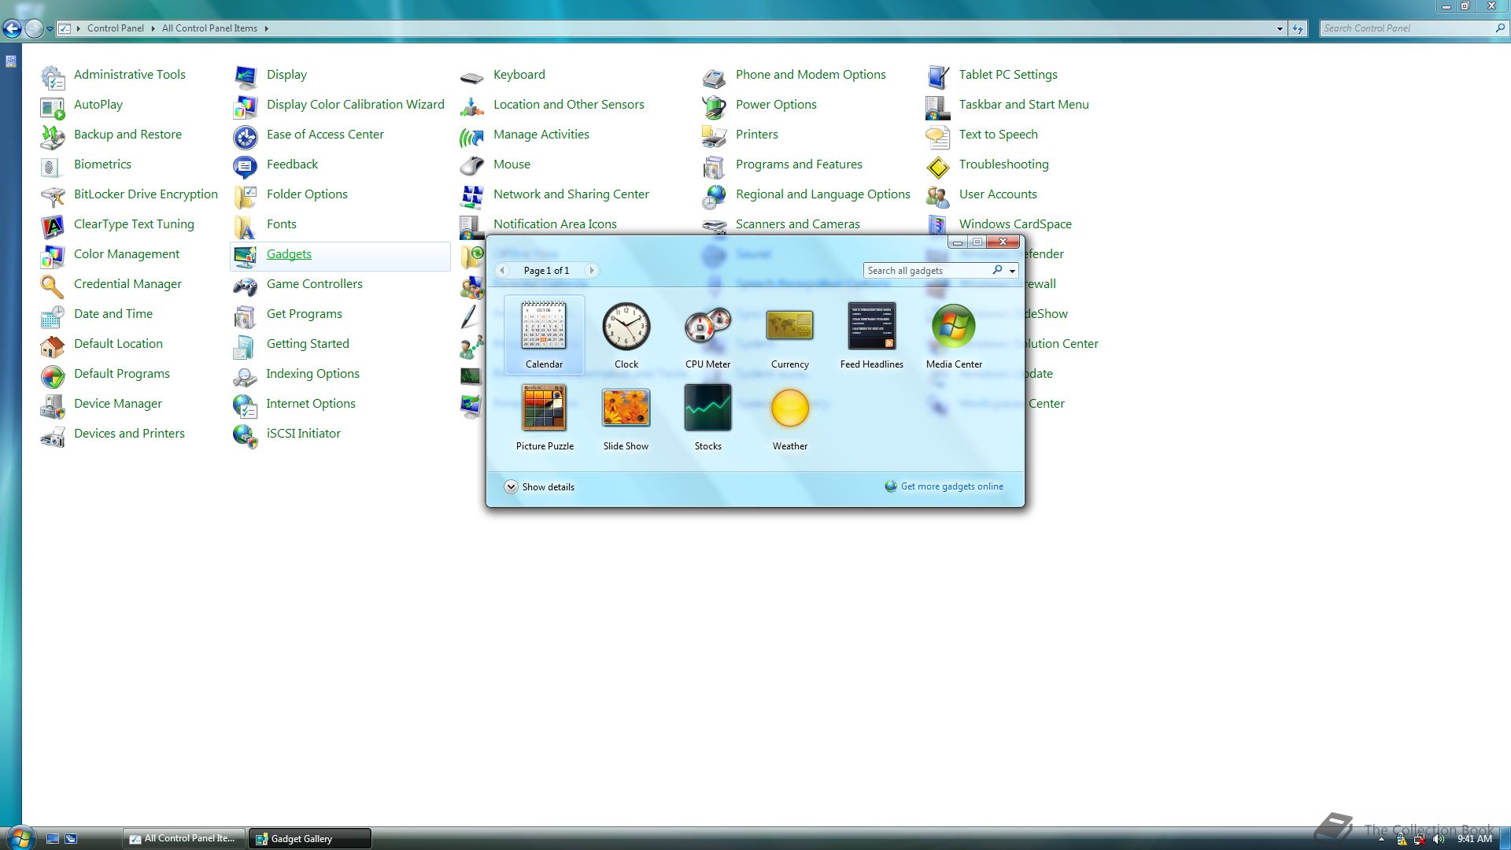Open Programs and Features link
The image size is (1511, 850).
click(799, 164)
